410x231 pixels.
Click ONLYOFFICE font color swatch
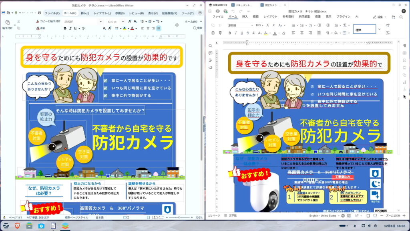(274, 33)
